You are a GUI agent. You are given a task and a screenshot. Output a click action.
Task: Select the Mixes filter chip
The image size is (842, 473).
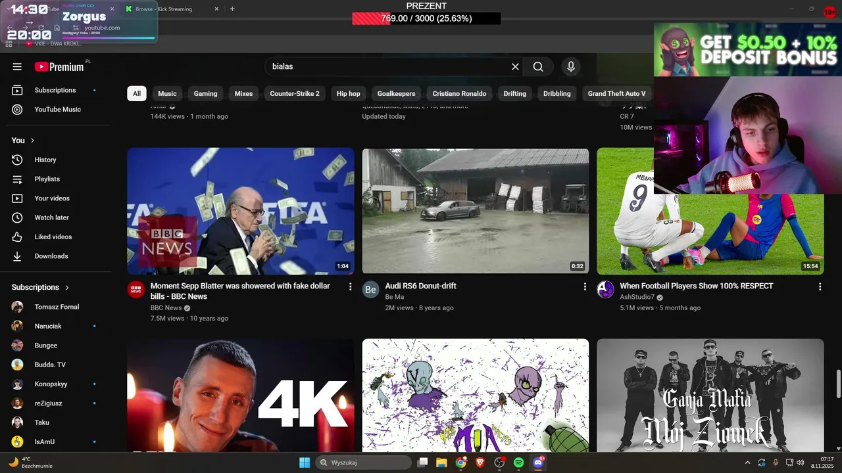pos(243,93)
